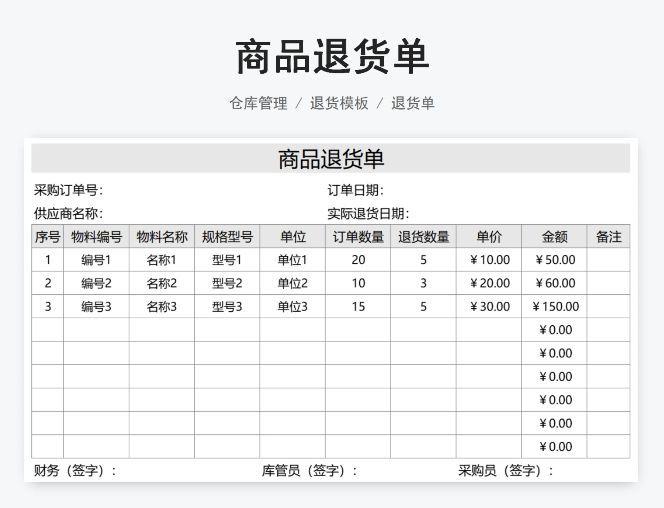Click the 仓库管理 breadcrumb link
The height and width of the screenshot is (508, 664).
(258, 103)
